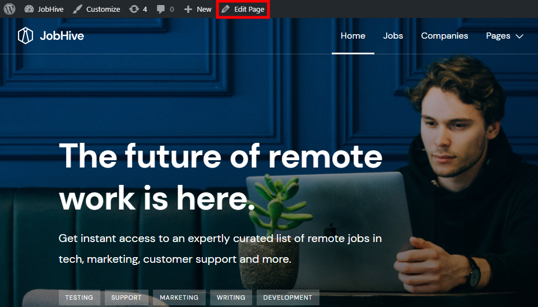Open the updates circular arrows icon
Image resolution: width=538 pixels, height=307 pixels.
tap(134, 9)
